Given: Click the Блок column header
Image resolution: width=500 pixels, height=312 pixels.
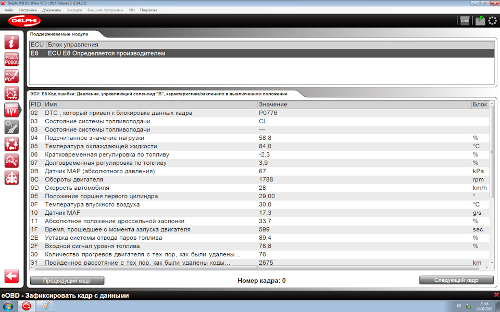Looking at the screenshot, I should click(x=480, y=105).
